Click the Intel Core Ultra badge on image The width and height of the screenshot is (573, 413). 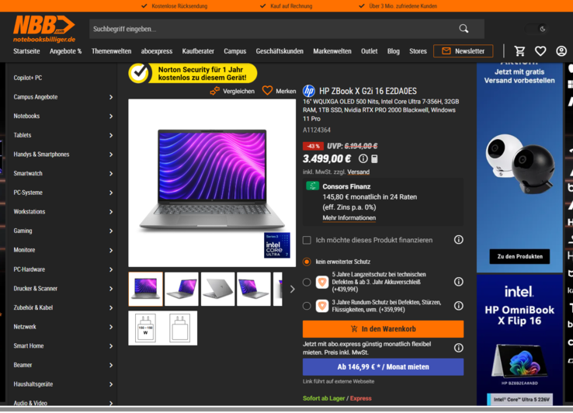(277, 245)
